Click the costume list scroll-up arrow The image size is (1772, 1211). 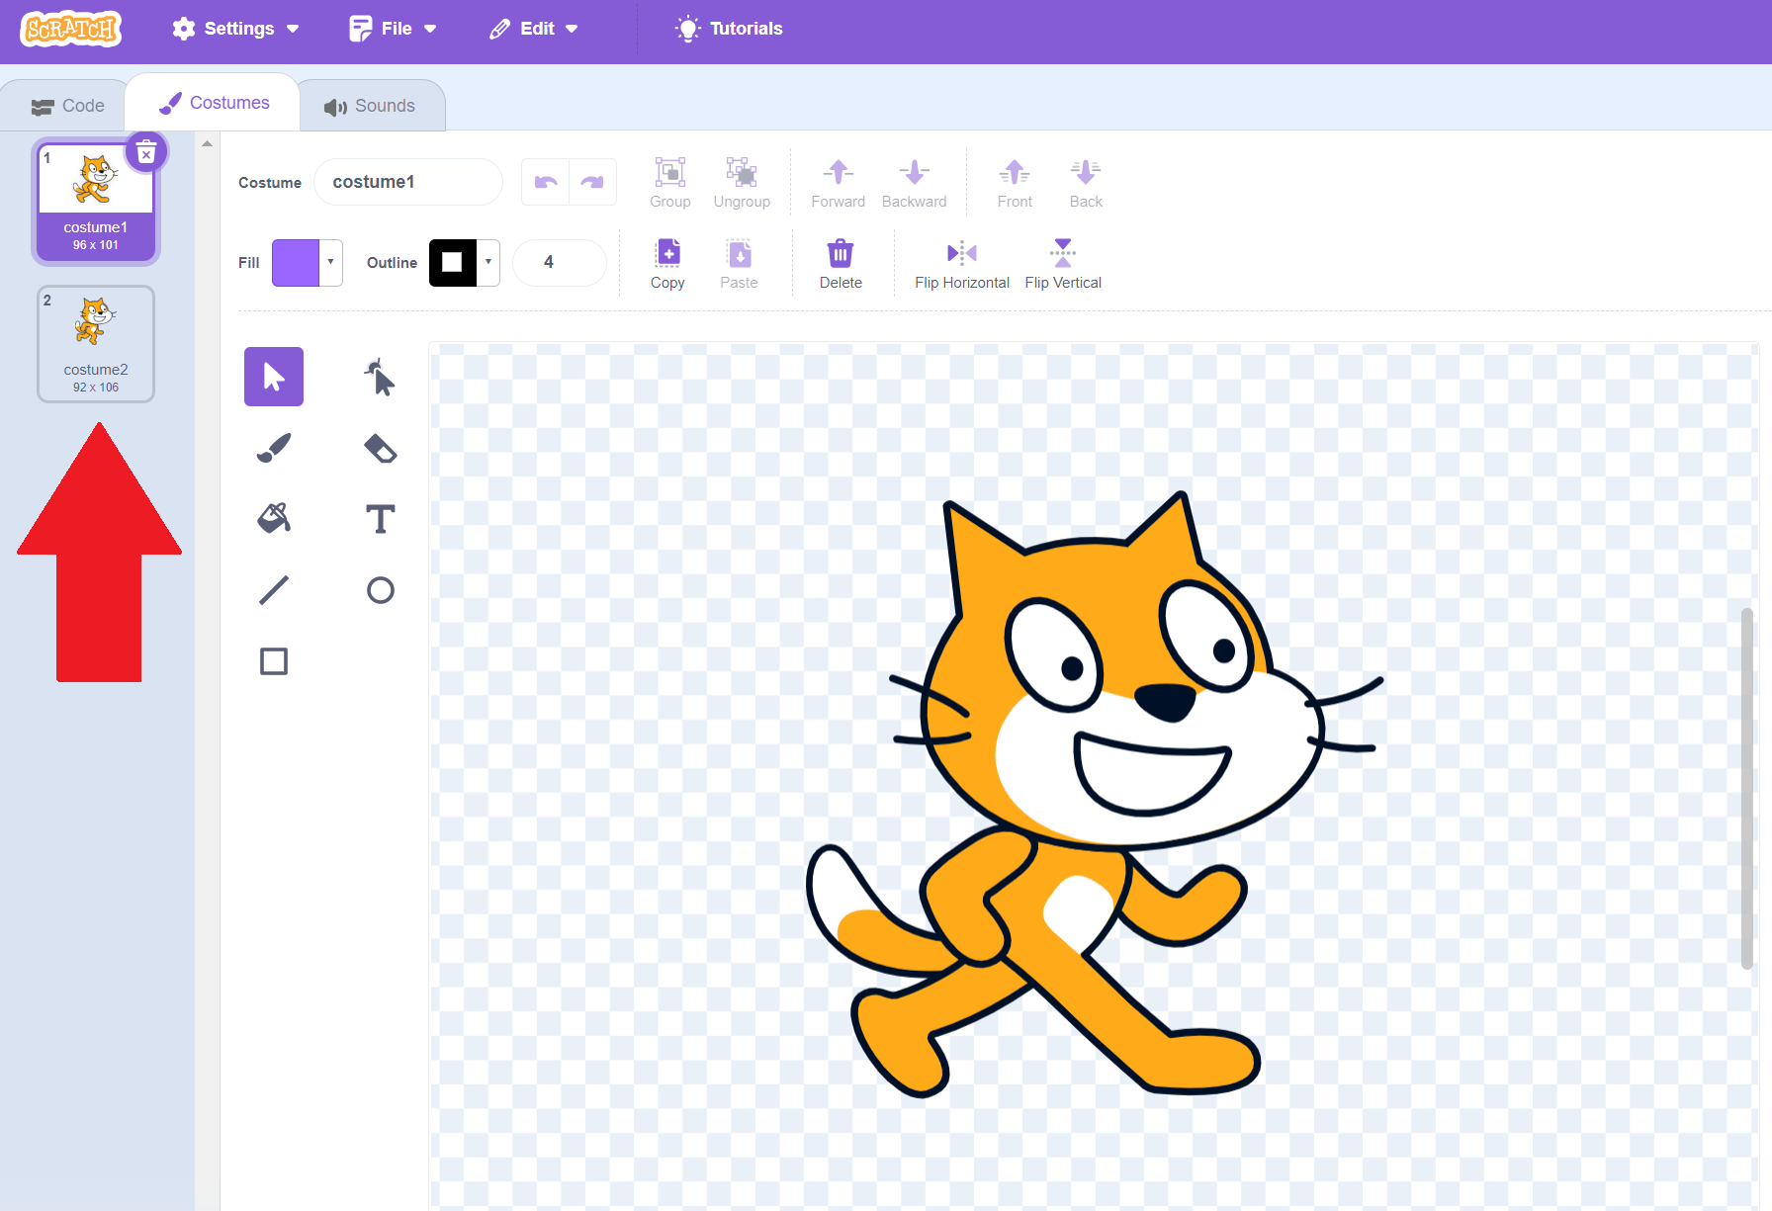tap(208, 144)
